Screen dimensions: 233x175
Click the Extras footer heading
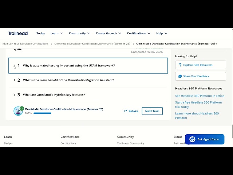178,137
